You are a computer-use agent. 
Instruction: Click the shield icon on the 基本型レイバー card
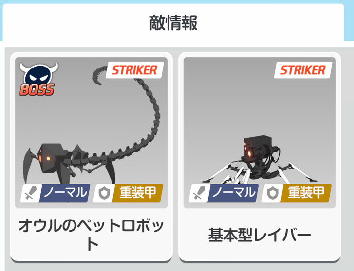[x=273, y=193]
